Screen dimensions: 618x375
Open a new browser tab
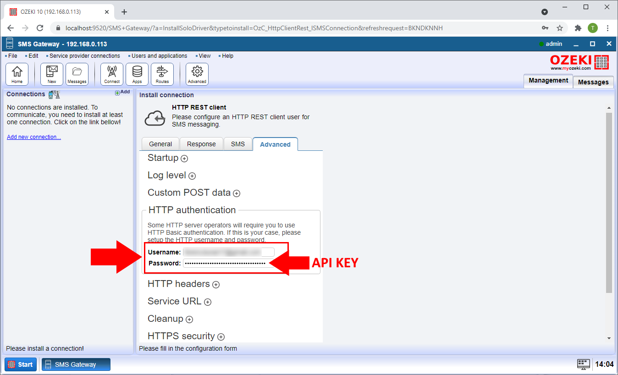[124, 12]
